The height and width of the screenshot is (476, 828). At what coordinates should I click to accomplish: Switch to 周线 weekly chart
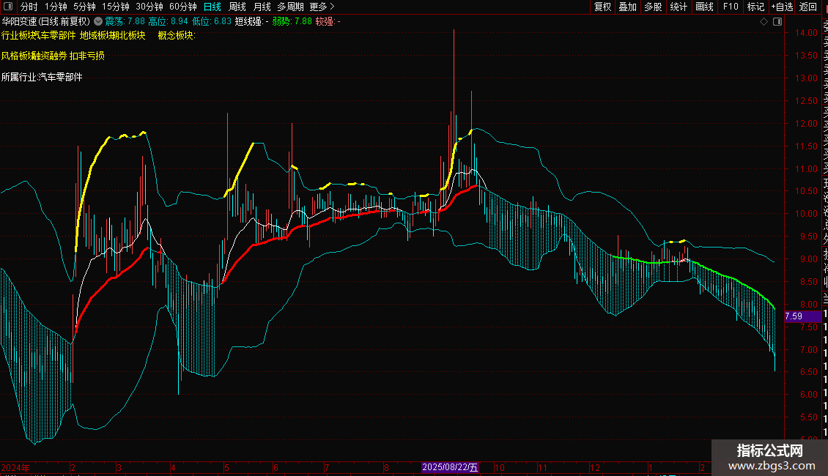(x=237, y=7)
